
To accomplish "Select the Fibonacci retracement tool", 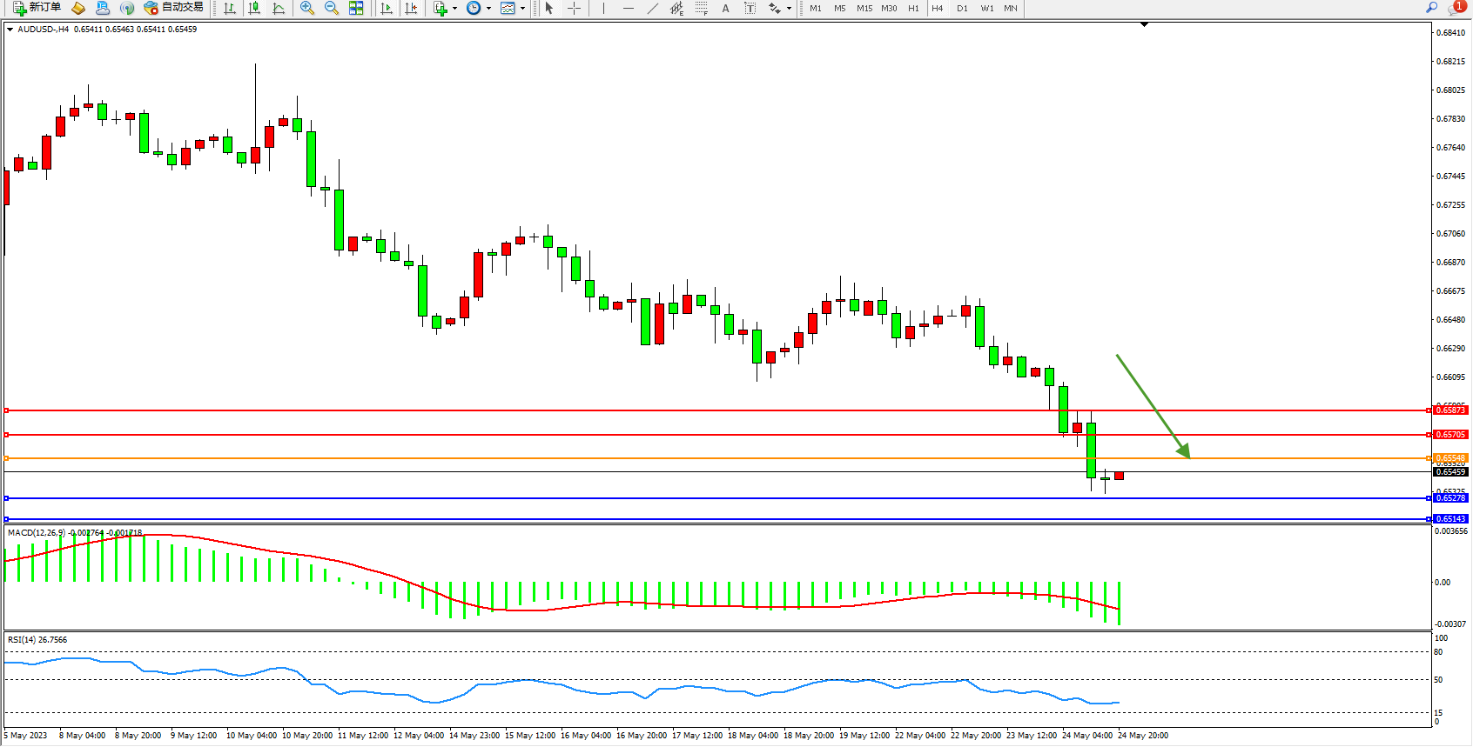I will pos(702,8).
